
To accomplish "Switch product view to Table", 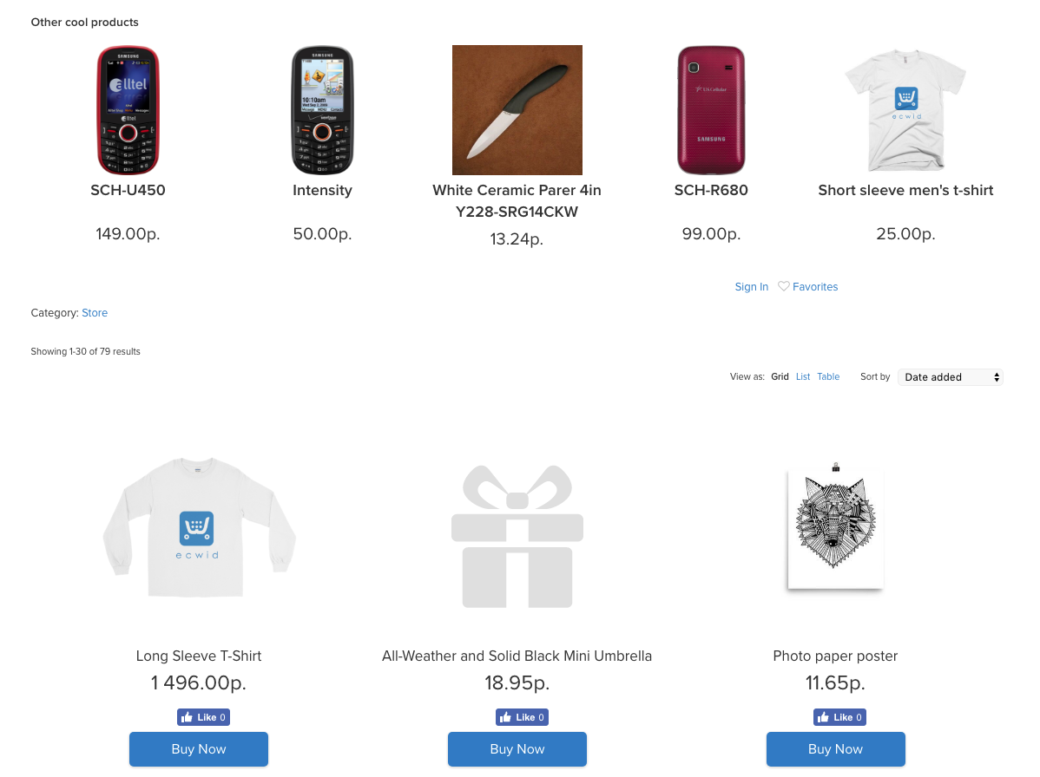I will (828, 376).
